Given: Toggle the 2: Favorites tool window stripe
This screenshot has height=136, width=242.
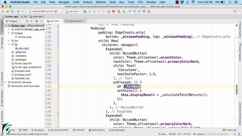Looking at the screenshot, I should click(x=2, y=118).
